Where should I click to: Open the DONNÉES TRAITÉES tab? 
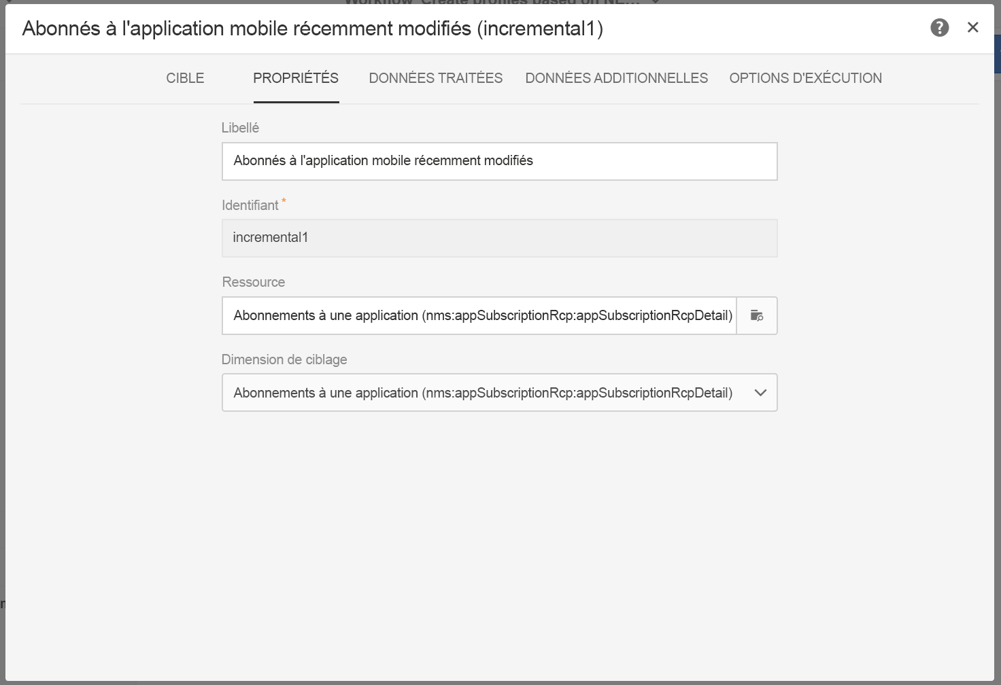(x=435, y=78)
